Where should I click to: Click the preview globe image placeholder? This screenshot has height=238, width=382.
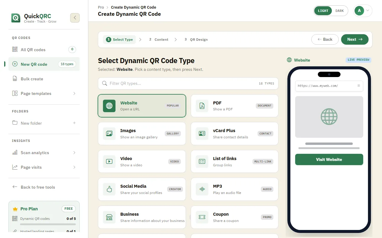coord(329,117)
